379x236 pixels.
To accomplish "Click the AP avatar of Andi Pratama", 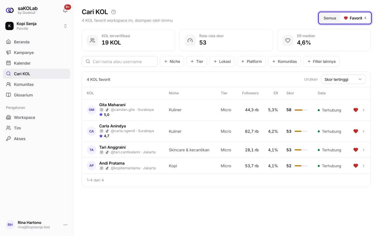I will pyautogui.click(x=91, y=165).
